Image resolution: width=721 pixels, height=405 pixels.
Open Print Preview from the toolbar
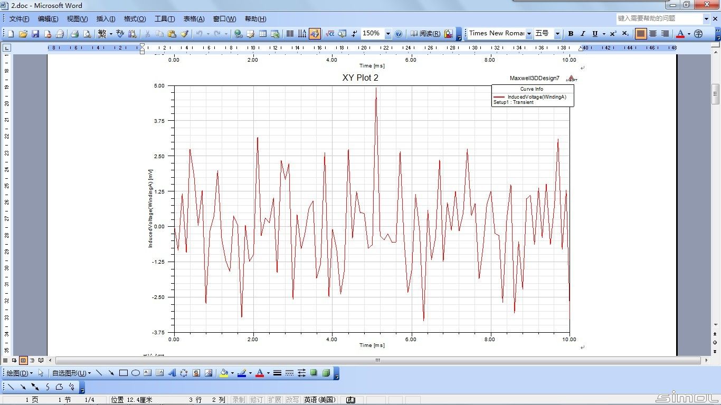tap(87, 34)
